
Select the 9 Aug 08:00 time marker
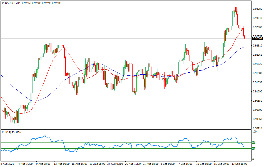pos(44,164)
